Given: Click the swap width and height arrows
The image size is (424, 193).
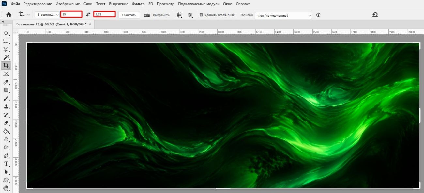Looking at the screenshot, I should [88, 15].
